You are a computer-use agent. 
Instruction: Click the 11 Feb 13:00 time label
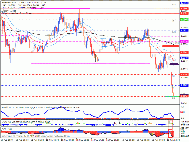tap(83, 140)
